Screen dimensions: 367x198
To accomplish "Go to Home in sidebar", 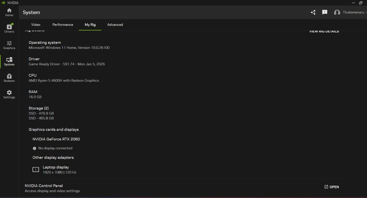I will click(9, 12).
